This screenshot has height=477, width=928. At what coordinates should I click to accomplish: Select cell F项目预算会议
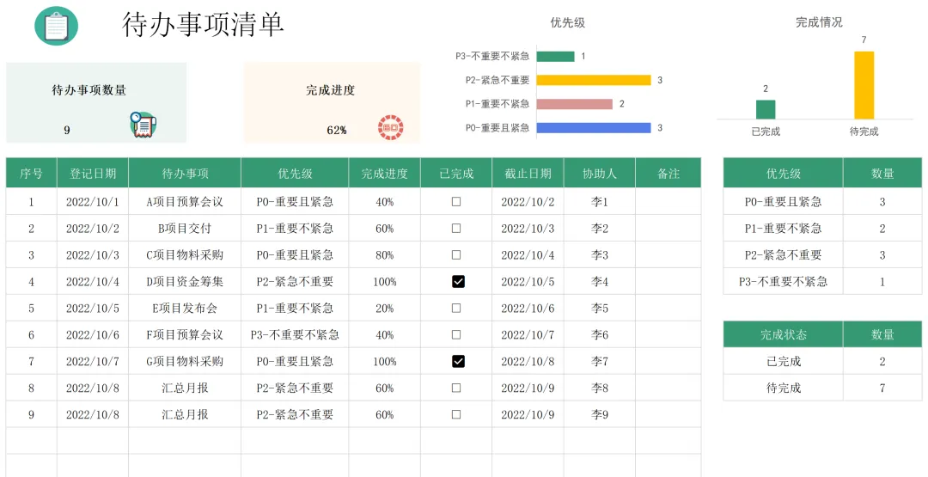185,335
